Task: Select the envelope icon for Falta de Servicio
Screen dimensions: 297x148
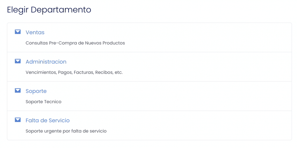Action: pyautogui.click(x=18, y=120)
